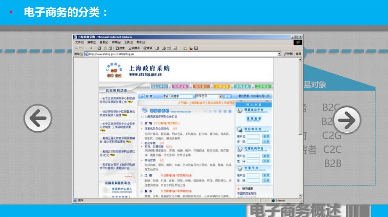Open the 工具(T) menu
388x217 pixels.
pyautogui.click(x=128, y=42)
